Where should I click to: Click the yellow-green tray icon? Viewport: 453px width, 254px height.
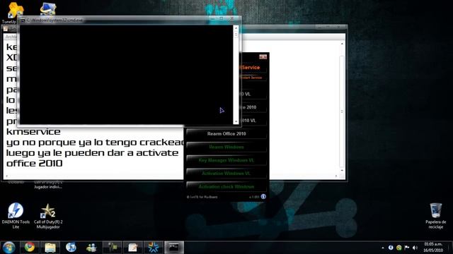tap(399, 248)
